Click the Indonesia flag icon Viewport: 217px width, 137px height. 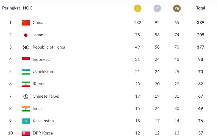tap(26, 59)
